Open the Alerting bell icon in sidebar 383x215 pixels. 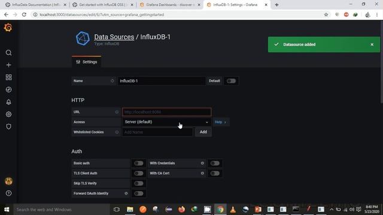8,102
